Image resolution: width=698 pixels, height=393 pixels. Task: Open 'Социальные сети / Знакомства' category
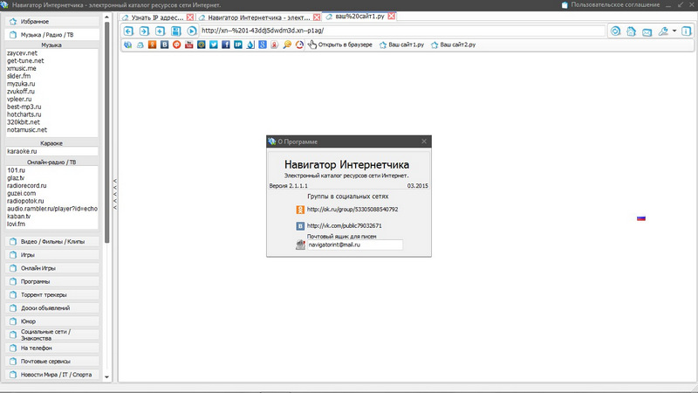pos(52,334)
